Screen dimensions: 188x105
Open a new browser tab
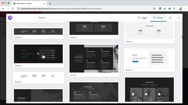coord(50,3)
